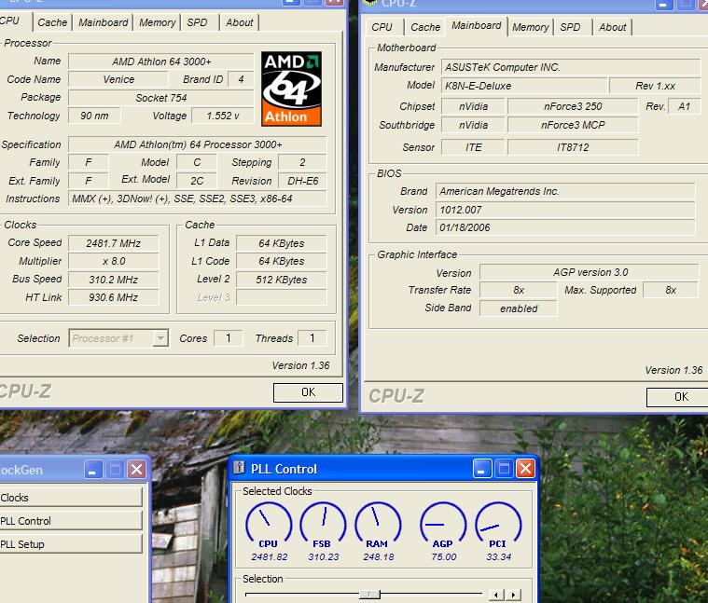This screenshot has width=708, height=603.
Task: Click the Technology value 90 nm
Action: (94, 116)
